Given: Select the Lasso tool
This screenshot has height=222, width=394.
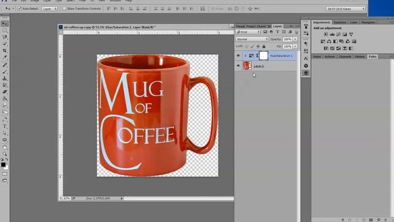Looking at the screenshot, I should coord(4,37).
